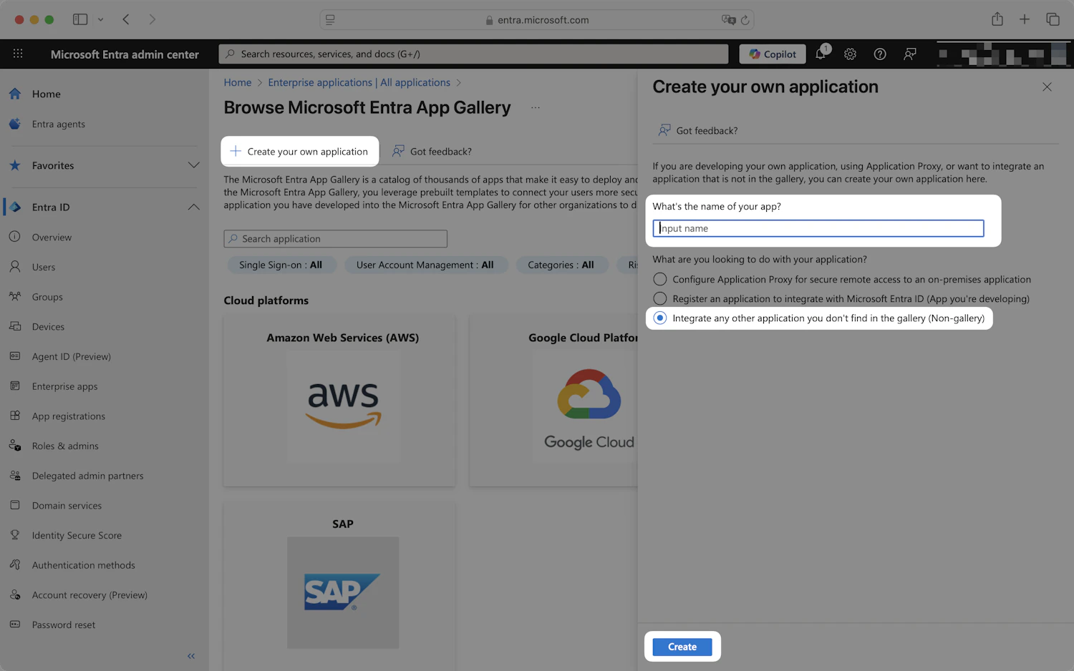The width and height of the screenshot is (1074, 671).
Task: Click Create your own application button
Action: (x=299, y=152)
